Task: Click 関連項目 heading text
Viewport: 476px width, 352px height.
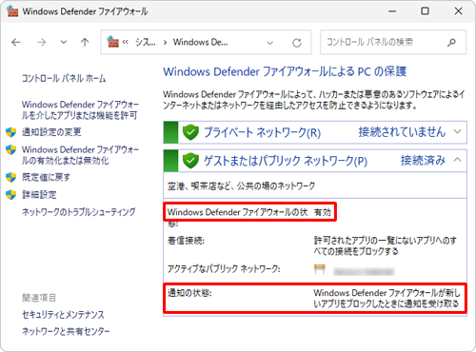Action: point(39,298)
